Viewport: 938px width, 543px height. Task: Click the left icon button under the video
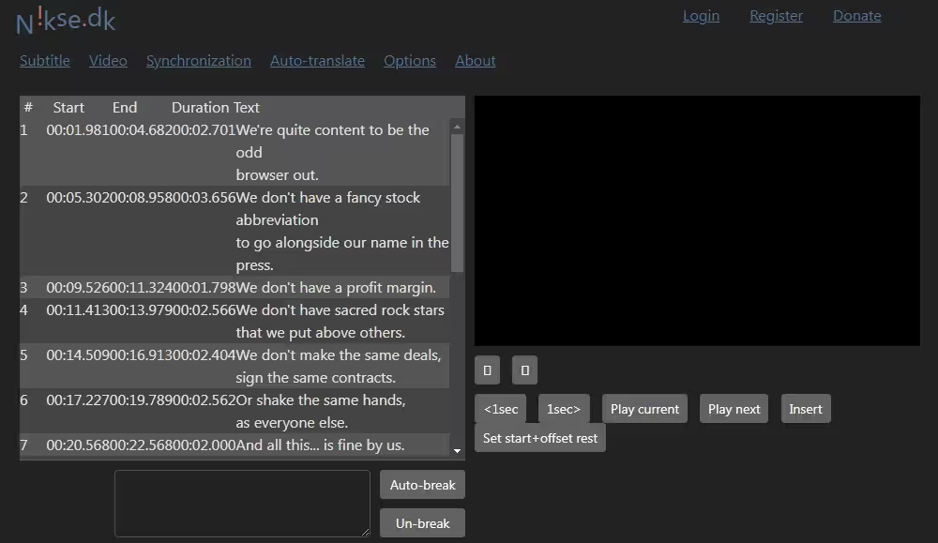[x=487, y=370]
